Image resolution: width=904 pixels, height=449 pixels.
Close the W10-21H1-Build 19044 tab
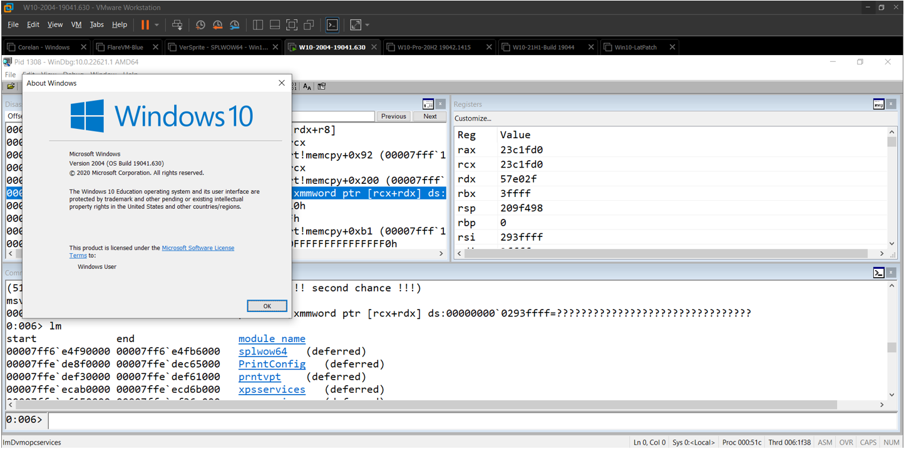click(590, 47)
